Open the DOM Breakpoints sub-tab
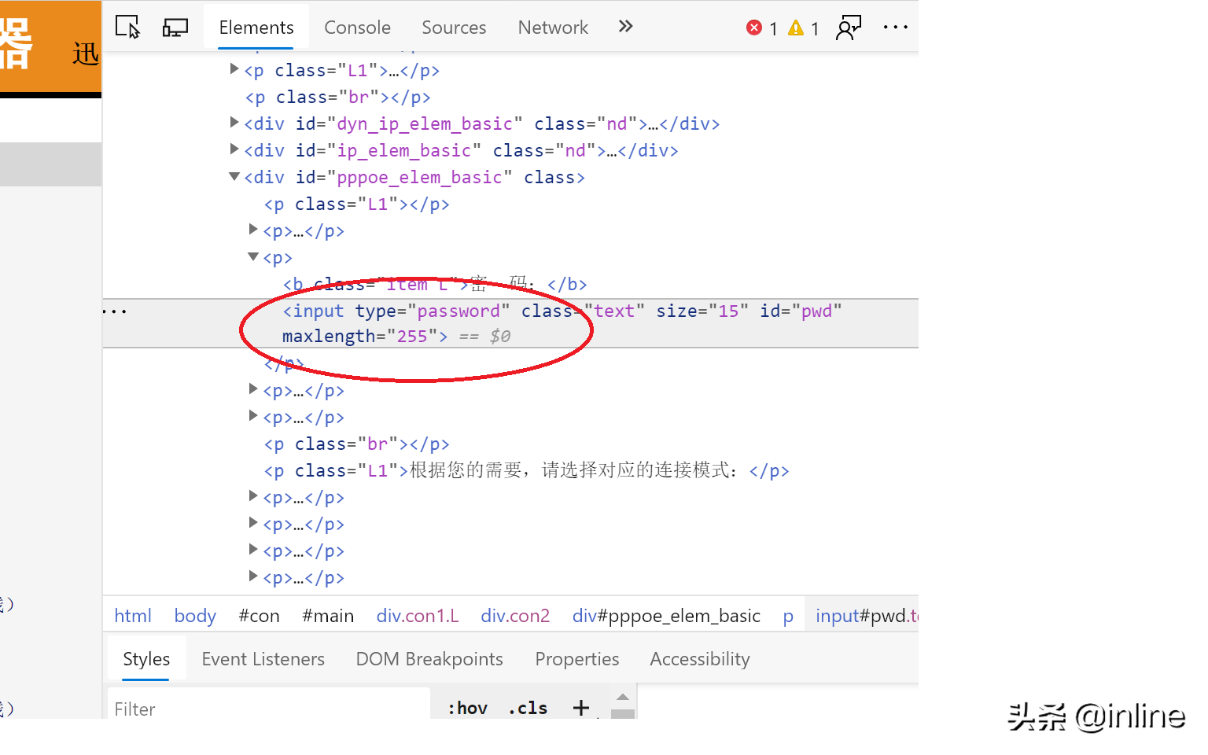The height and width of the screenshot is (755, 1208). point(429,659)
